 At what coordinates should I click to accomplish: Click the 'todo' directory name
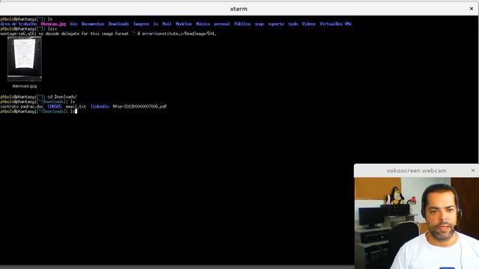tap(293, 24)
